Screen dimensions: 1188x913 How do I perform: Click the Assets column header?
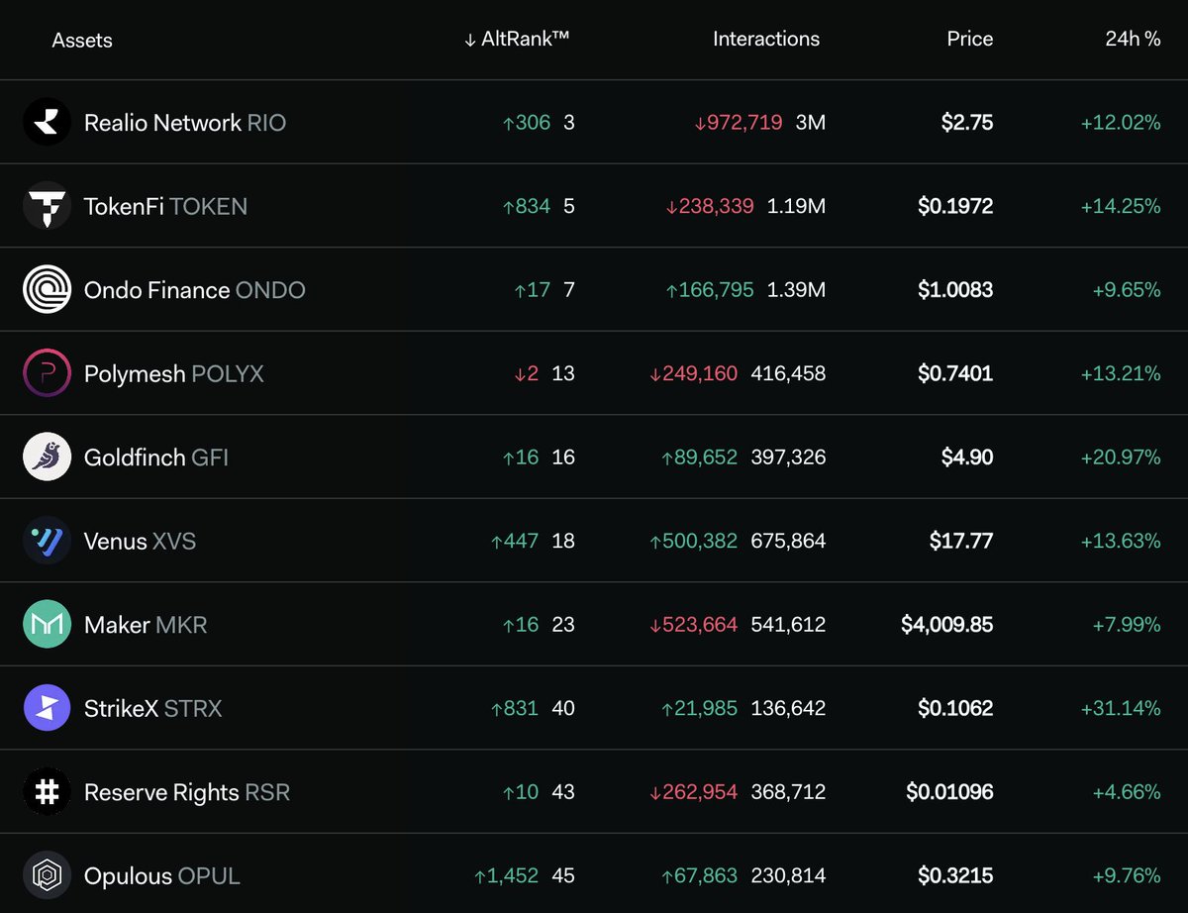coord(82,41)
